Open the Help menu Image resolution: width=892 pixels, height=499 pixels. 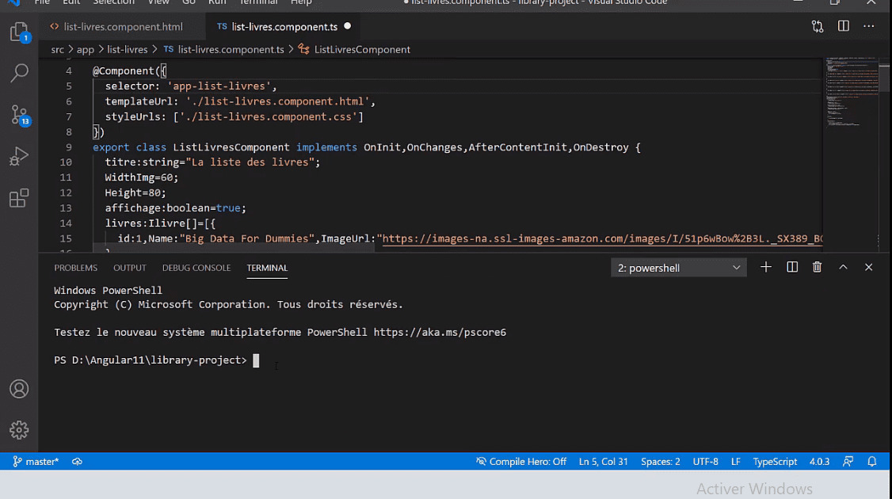pos(301,2)
